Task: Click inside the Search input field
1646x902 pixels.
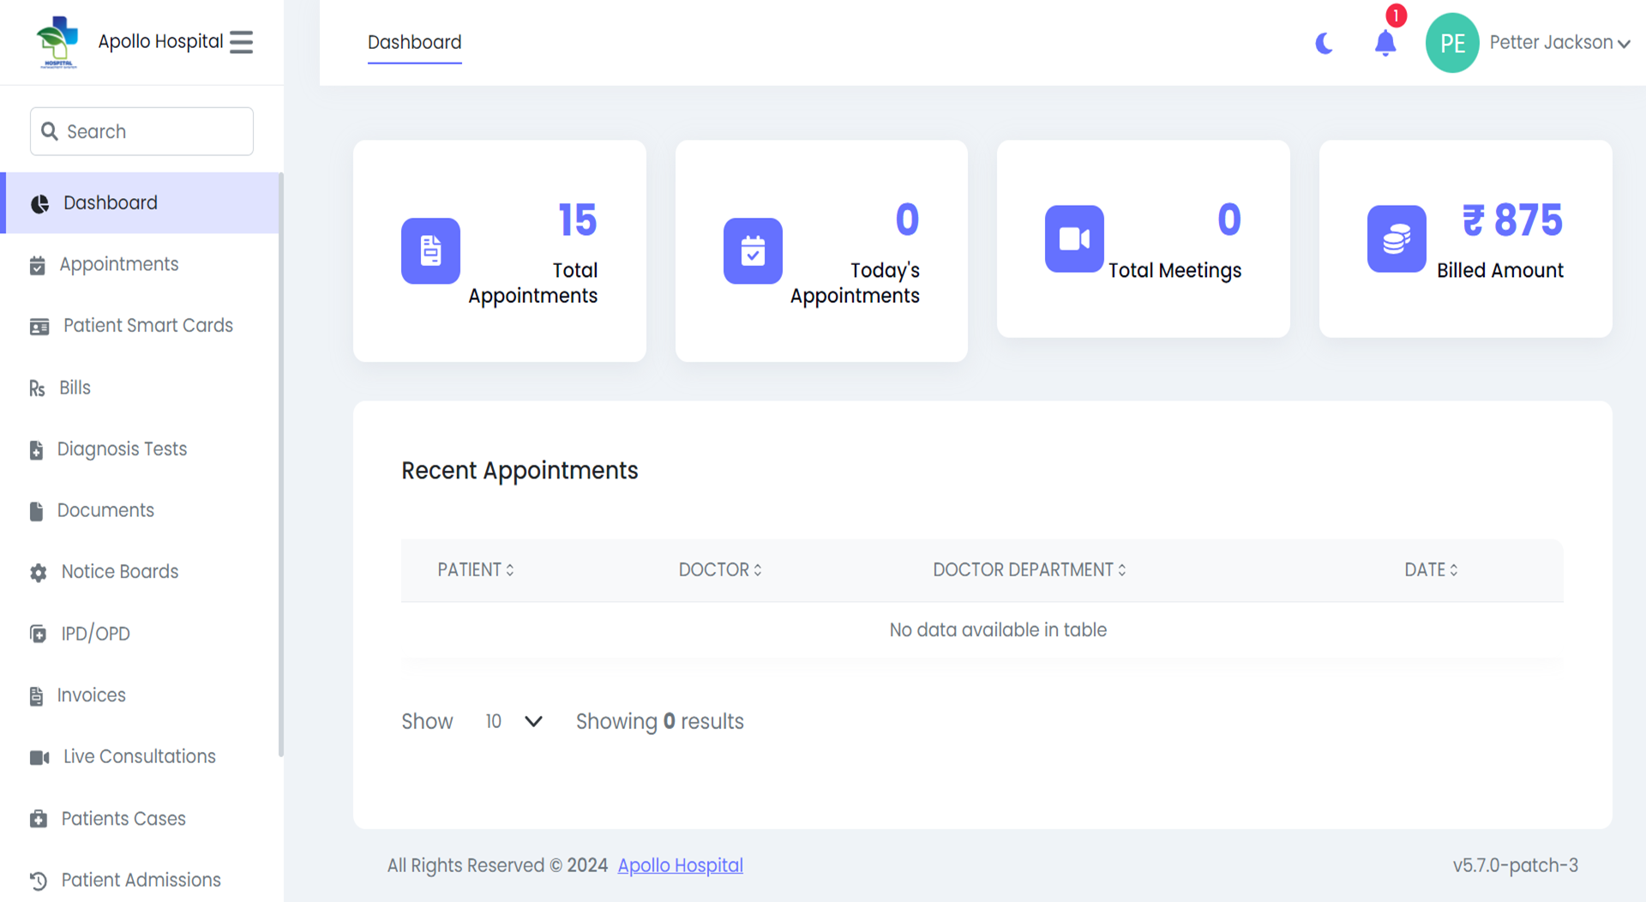Action: click(x=141, y=131)
